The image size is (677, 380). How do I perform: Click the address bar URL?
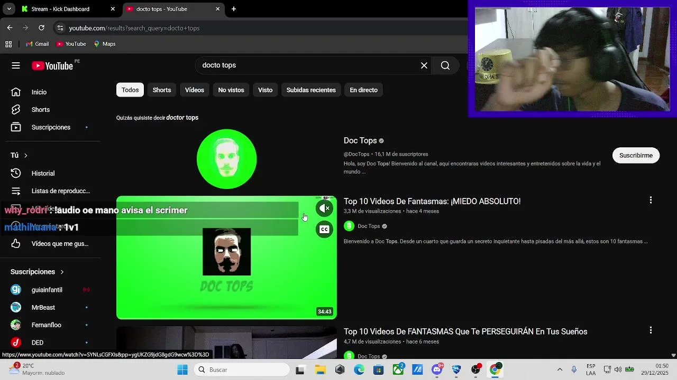point(134,28)
